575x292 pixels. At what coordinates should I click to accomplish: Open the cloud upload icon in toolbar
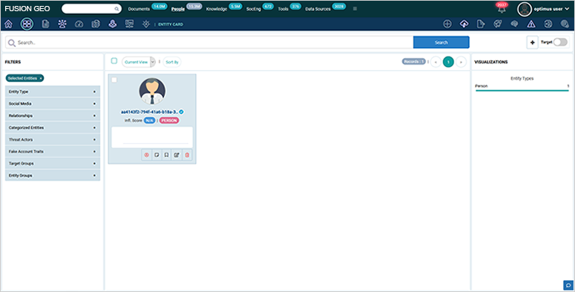pos(464,24)
